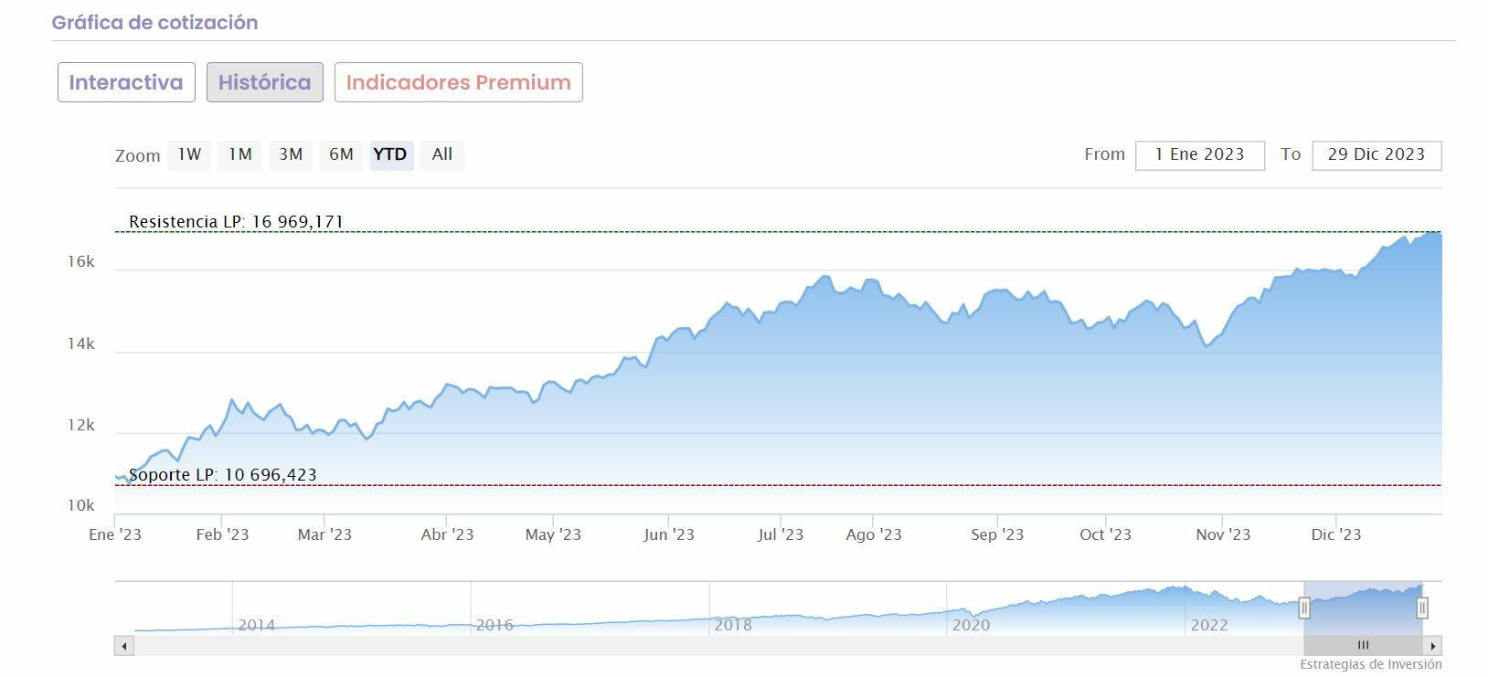Image resolution: width=1488 pixels, height=677 pixels.
Task: Switch to the Interactiva chart tab
Action: [126, 82]
